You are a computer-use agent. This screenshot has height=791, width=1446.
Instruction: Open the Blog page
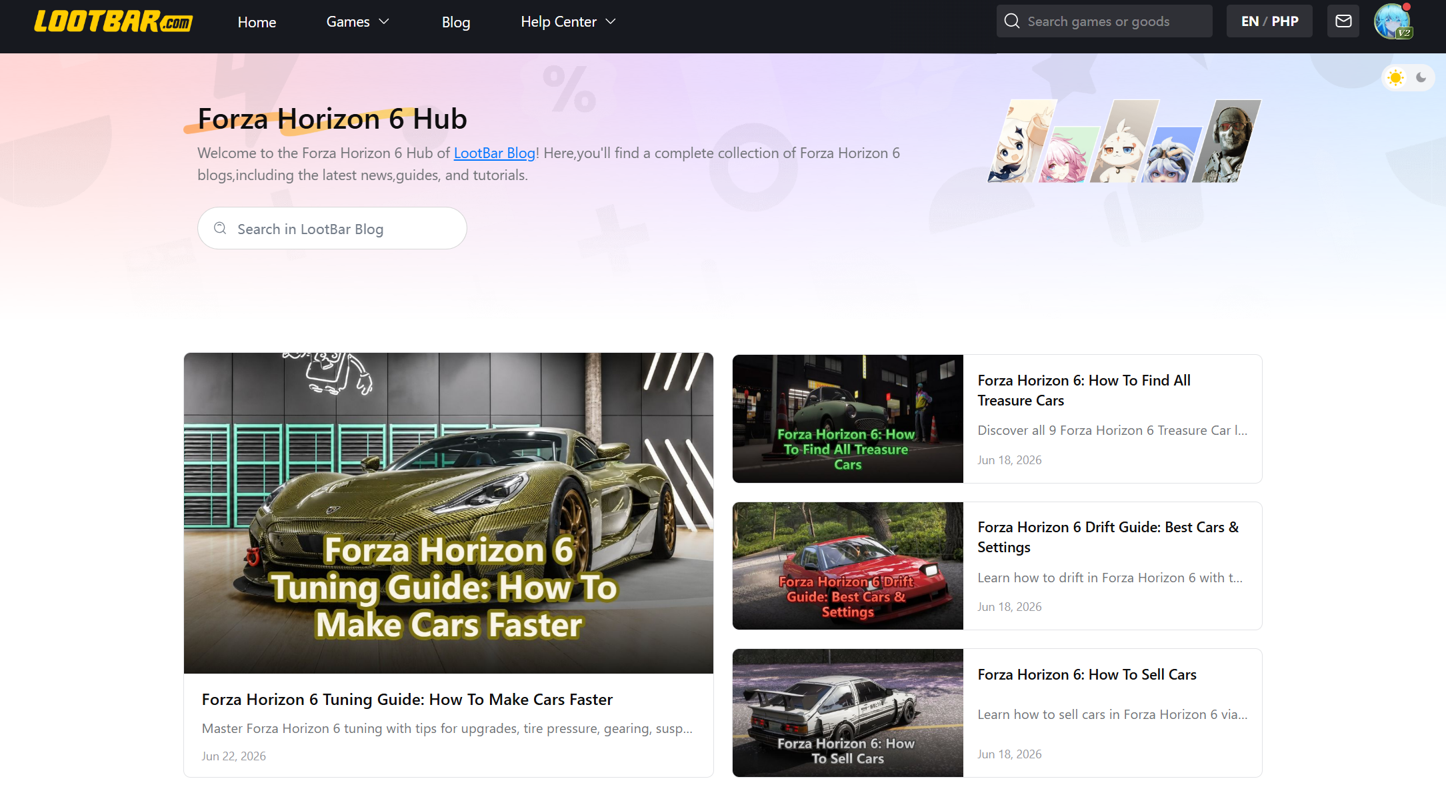click(456, 22)
